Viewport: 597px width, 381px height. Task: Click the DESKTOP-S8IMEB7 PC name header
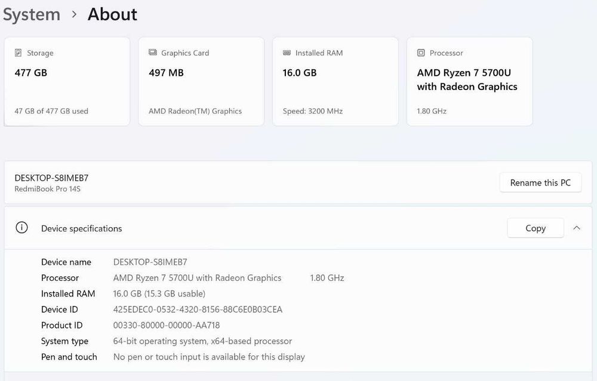click(51, 178)
